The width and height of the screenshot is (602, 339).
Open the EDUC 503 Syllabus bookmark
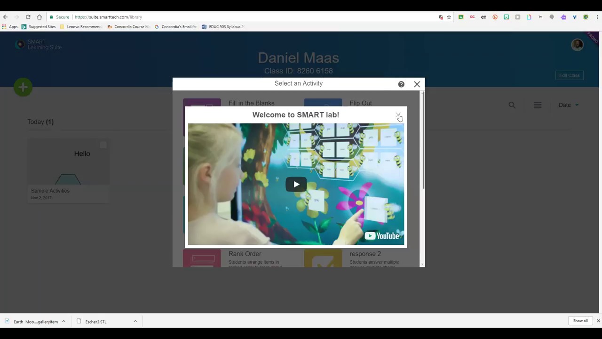223,27
